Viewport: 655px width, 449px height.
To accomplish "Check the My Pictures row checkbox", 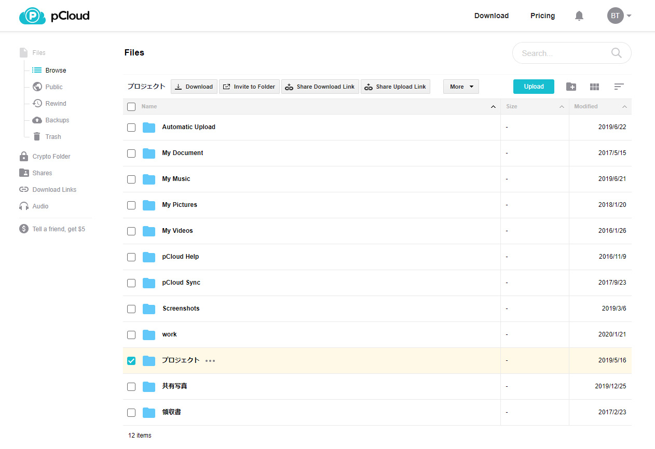I will (131, 205).
